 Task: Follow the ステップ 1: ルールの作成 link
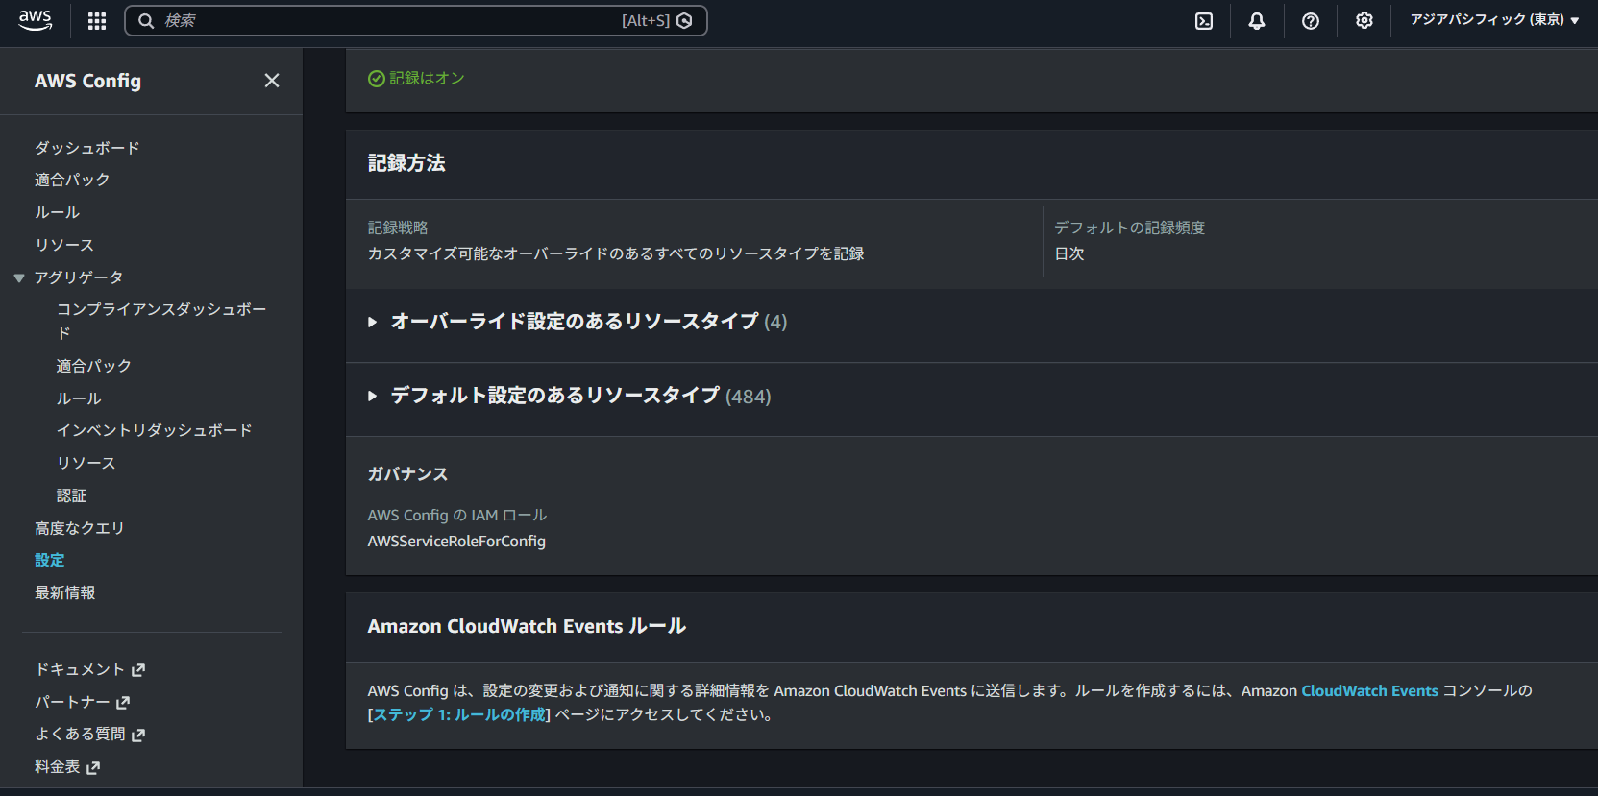click(x=459, y=715)
